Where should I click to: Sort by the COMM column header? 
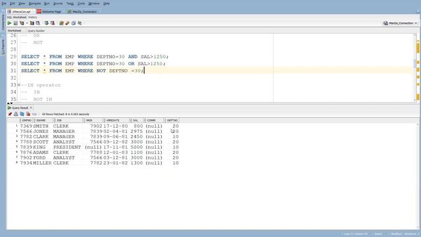(x=154, y=120)
